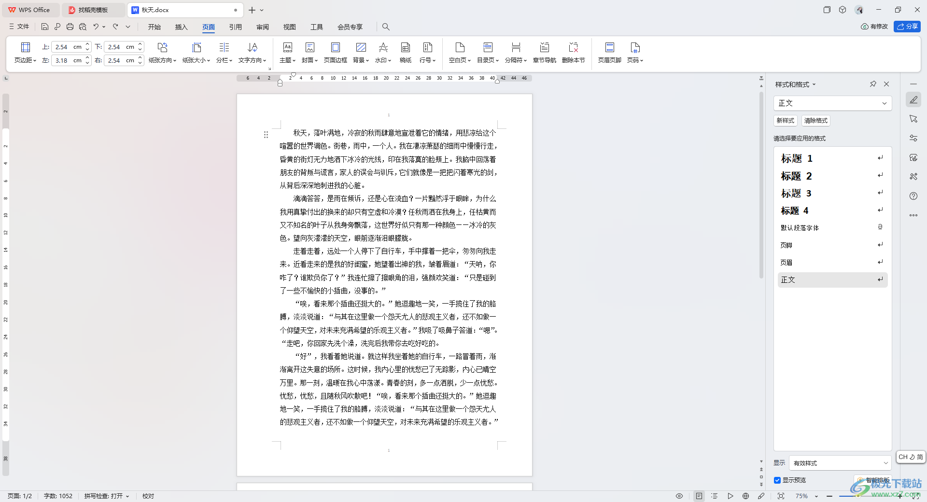Decrease the right margin stepper
The image size is (927, 502).
140,63
